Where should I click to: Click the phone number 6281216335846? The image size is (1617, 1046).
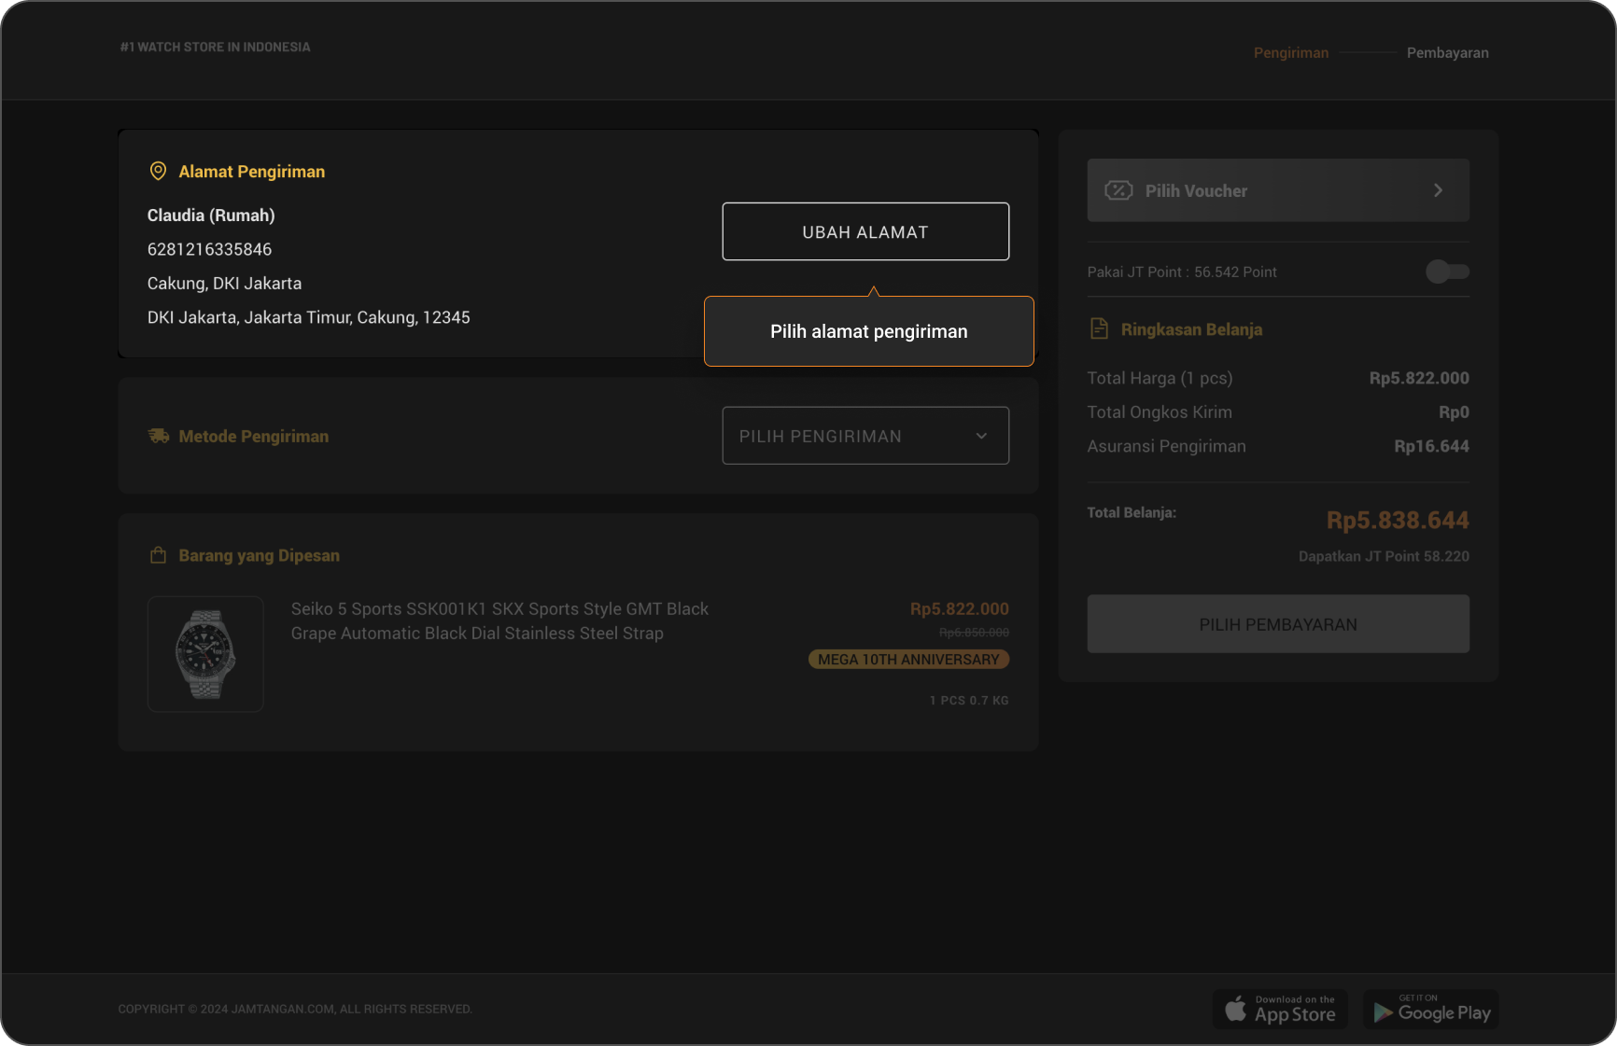(x=210, y=249)
